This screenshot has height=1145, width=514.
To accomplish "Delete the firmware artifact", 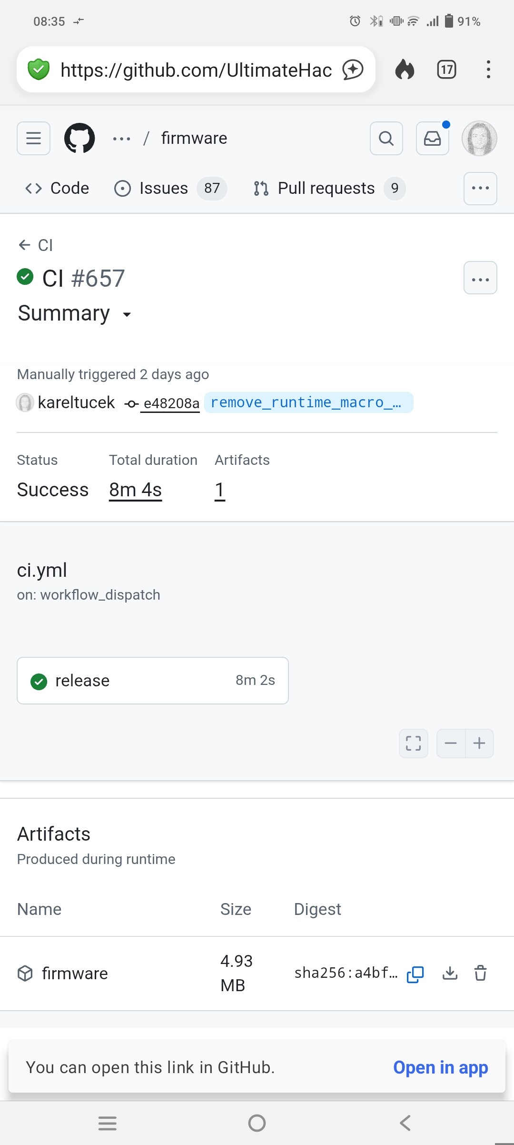I will point(481,973).
